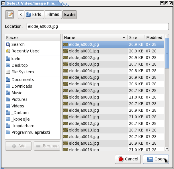Open Recently Used in Places
This screenshot has height=169, width=174.
(x=33, y=51)
